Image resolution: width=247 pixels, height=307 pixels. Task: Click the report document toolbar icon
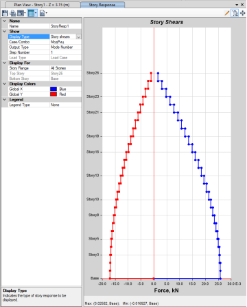point(43,13)
